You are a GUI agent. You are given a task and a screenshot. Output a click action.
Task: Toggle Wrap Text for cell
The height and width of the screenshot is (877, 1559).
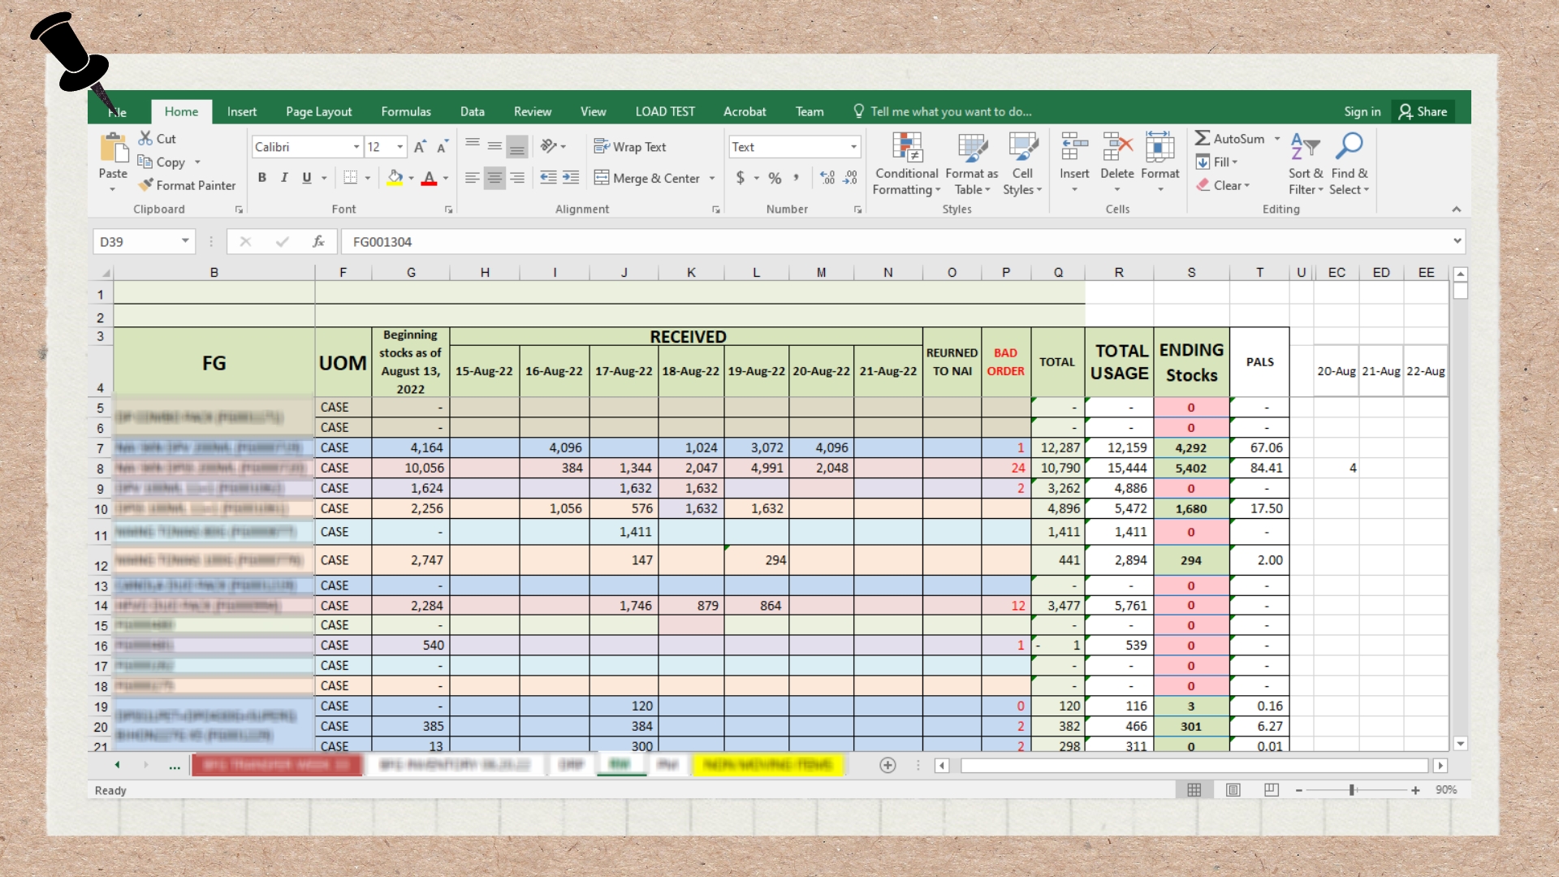(630, 147)
